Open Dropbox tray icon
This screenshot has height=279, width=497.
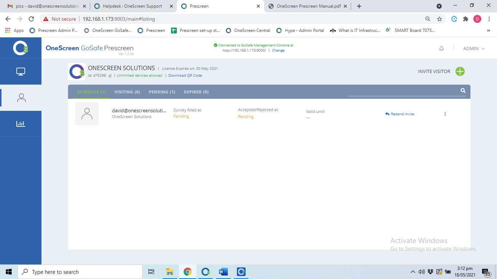(x=430, y=272)
